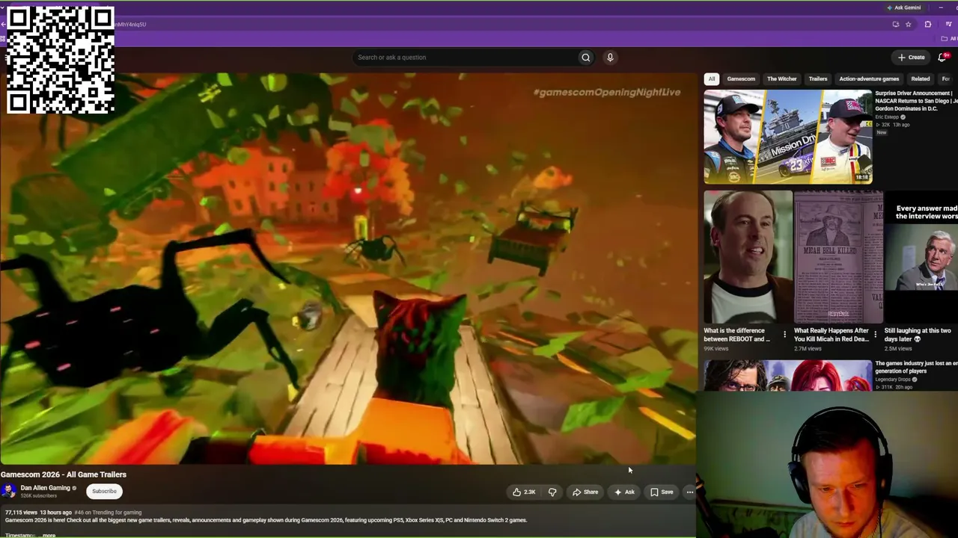The image size is (958, 538).
Task: Open Dan Allen Gaming channel avatar
Action: (x=9, y=491)
